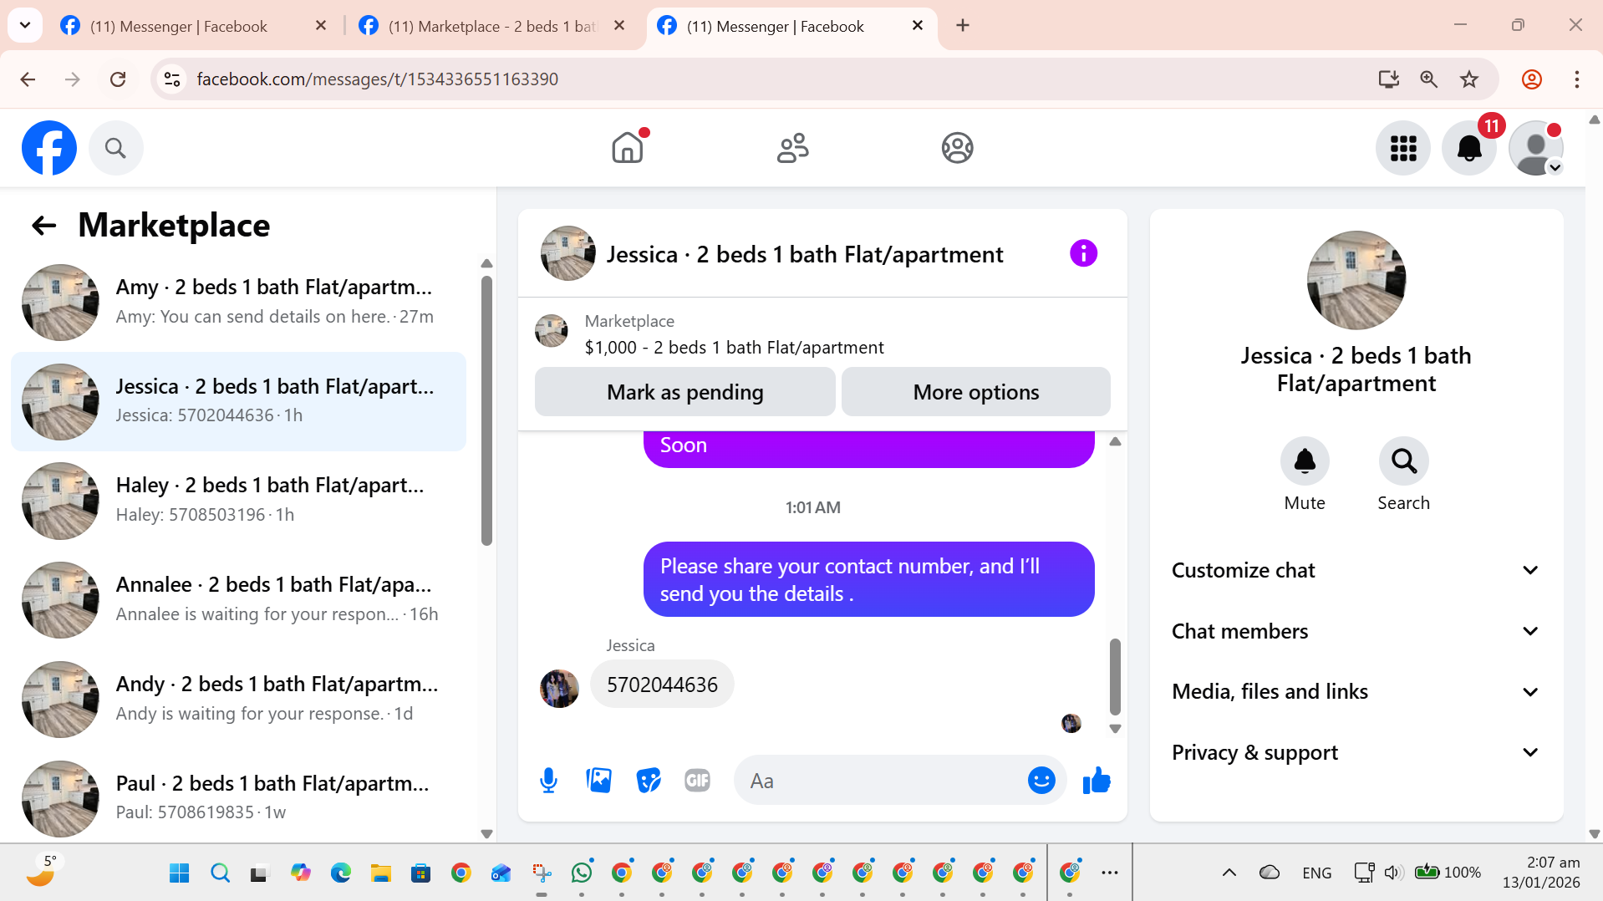Viewport: 1603px width, 901px height.
Task: Reload the page in the browser
Action: click(x=118, y=79)
